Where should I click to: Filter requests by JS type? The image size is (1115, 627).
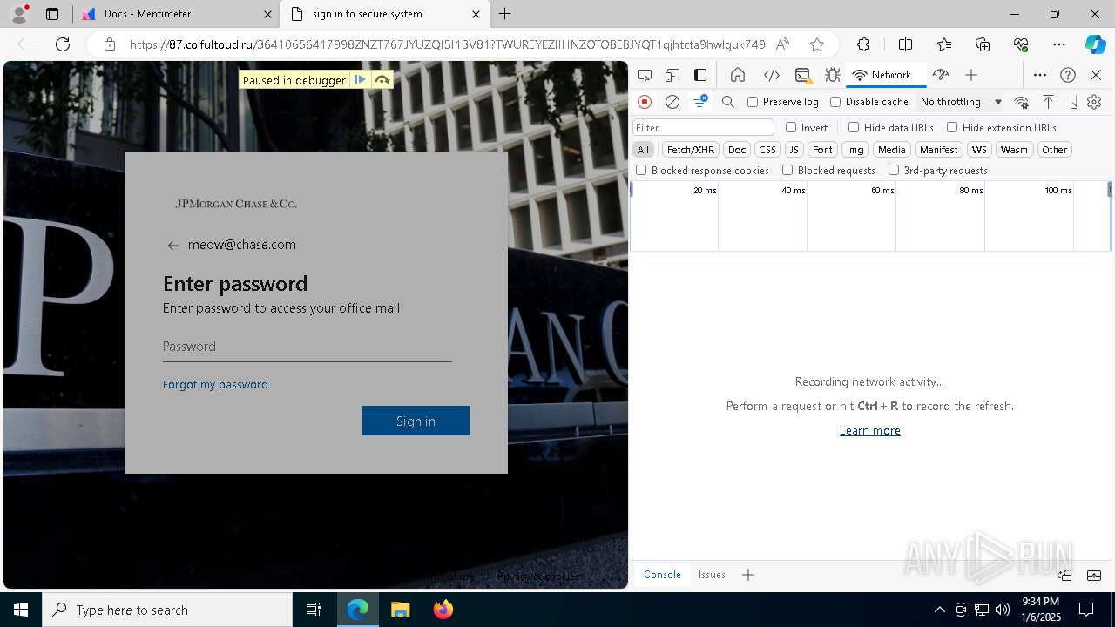(794, 150)
